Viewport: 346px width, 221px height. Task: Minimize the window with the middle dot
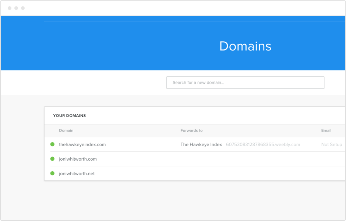click(x=16, y=8)
